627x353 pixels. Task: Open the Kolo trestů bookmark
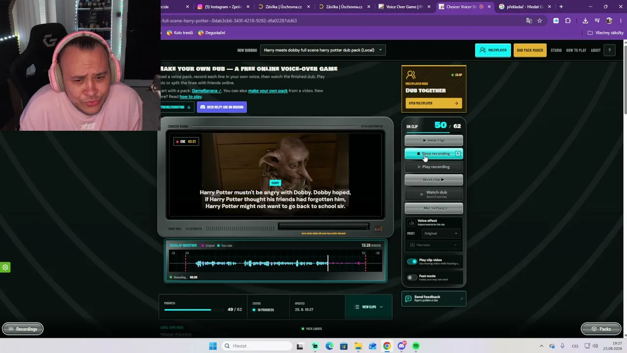coord(180,33)
